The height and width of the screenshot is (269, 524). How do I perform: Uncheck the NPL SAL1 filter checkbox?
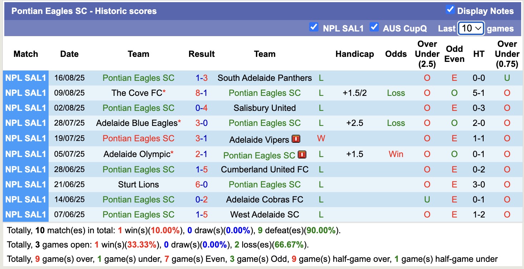coord(314,27)
